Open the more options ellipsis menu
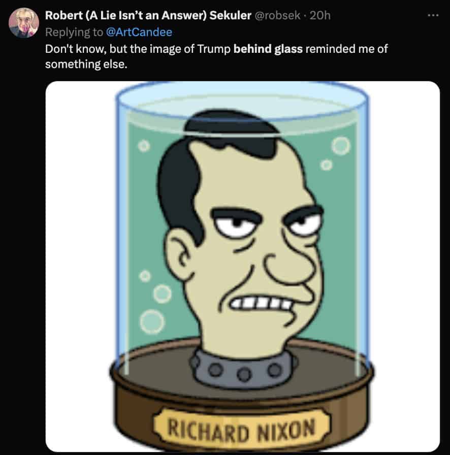450x455 pixels. (433, 14)
